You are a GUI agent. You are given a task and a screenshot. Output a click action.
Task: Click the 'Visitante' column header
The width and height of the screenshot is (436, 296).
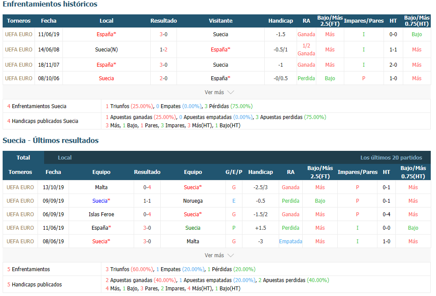coord(221,21)
